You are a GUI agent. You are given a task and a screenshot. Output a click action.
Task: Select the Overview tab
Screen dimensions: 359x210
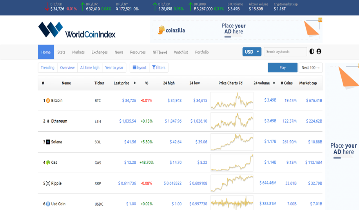67,67
